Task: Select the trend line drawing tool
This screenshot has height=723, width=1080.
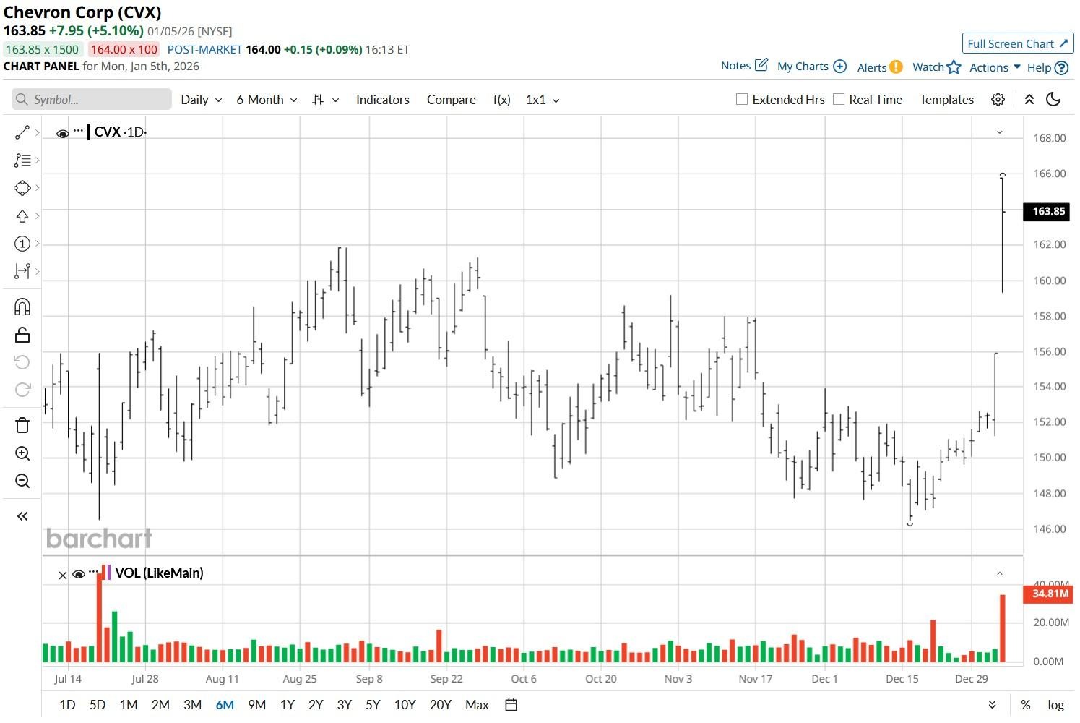Action: (x=22, y=132)
